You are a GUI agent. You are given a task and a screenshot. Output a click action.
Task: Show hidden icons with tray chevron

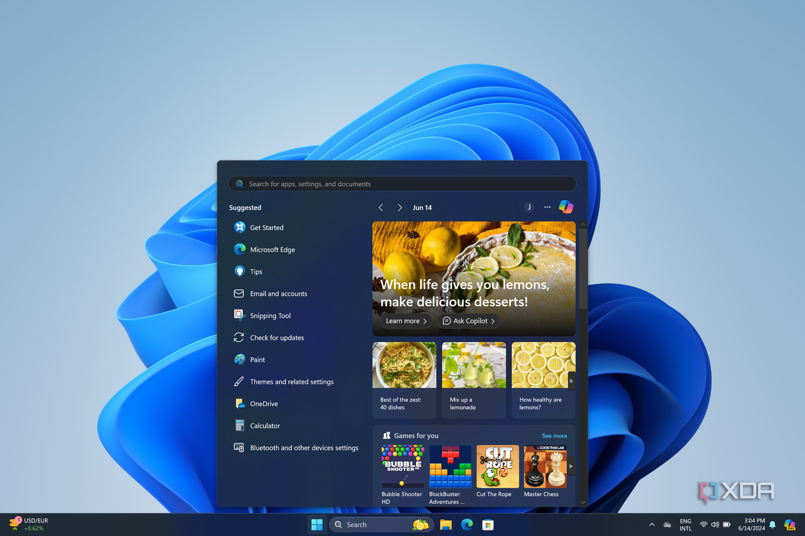tap(652, 525)
